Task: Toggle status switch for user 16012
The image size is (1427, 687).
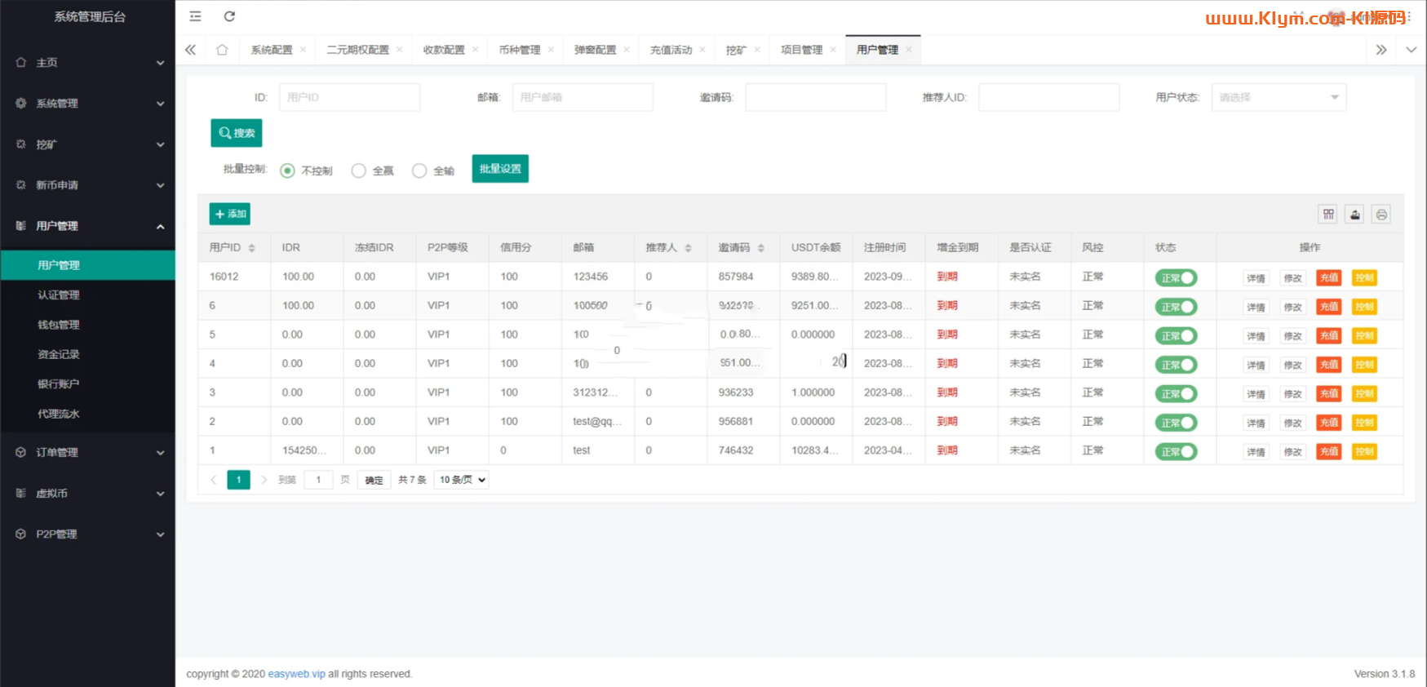Action: [1176, 277]
